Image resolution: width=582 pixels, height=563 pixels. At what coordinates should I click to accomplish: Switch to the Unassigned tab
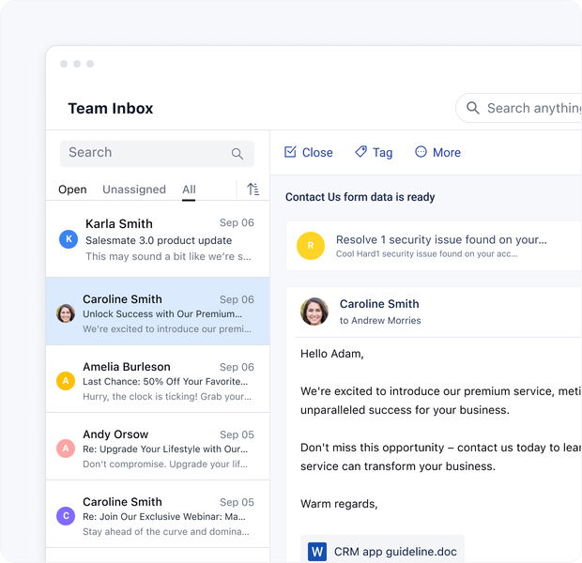[x=134, y=190]
